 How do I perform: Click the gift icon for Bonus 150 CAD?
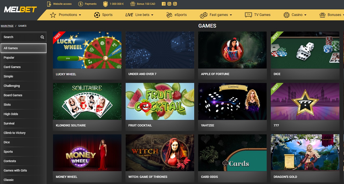(x=133, y=4)
